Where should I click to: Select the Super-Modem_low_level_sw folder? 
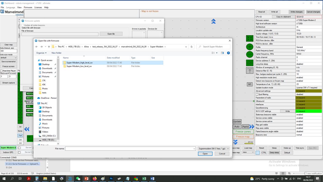point(79,66)
